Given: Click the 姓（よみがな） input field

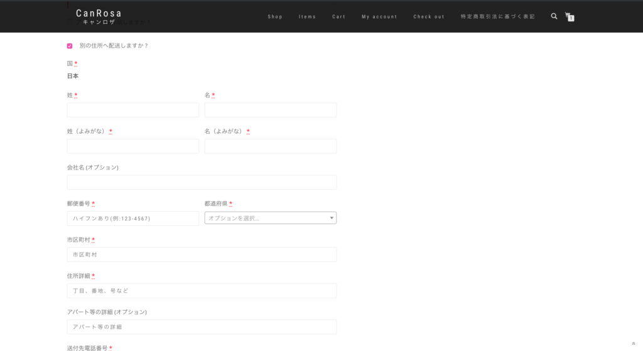Looking at the screenshot, I should pos(133,146).
